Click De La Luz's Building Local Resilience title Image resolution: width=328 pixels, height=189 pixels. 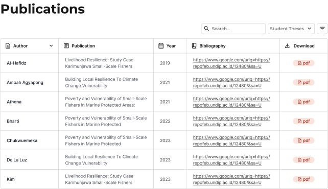(x=102, y=160)
